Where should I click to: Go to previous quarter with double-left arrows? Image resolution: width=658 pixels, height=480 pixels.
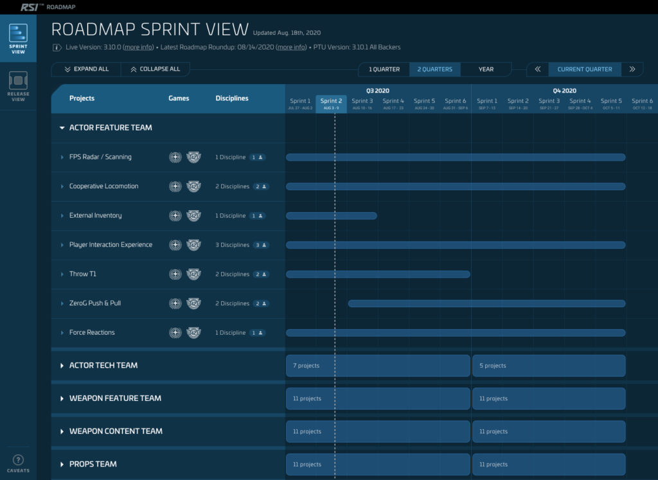point(538,69)
